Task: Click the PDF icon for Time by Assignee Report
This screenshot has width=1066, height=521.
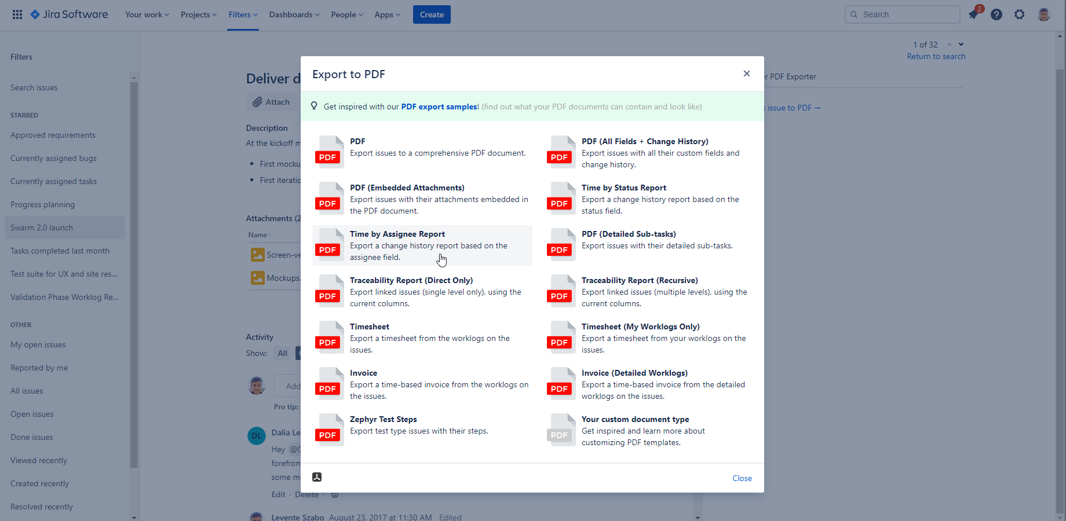Action: pyautogui.click(x=330, y=244)
